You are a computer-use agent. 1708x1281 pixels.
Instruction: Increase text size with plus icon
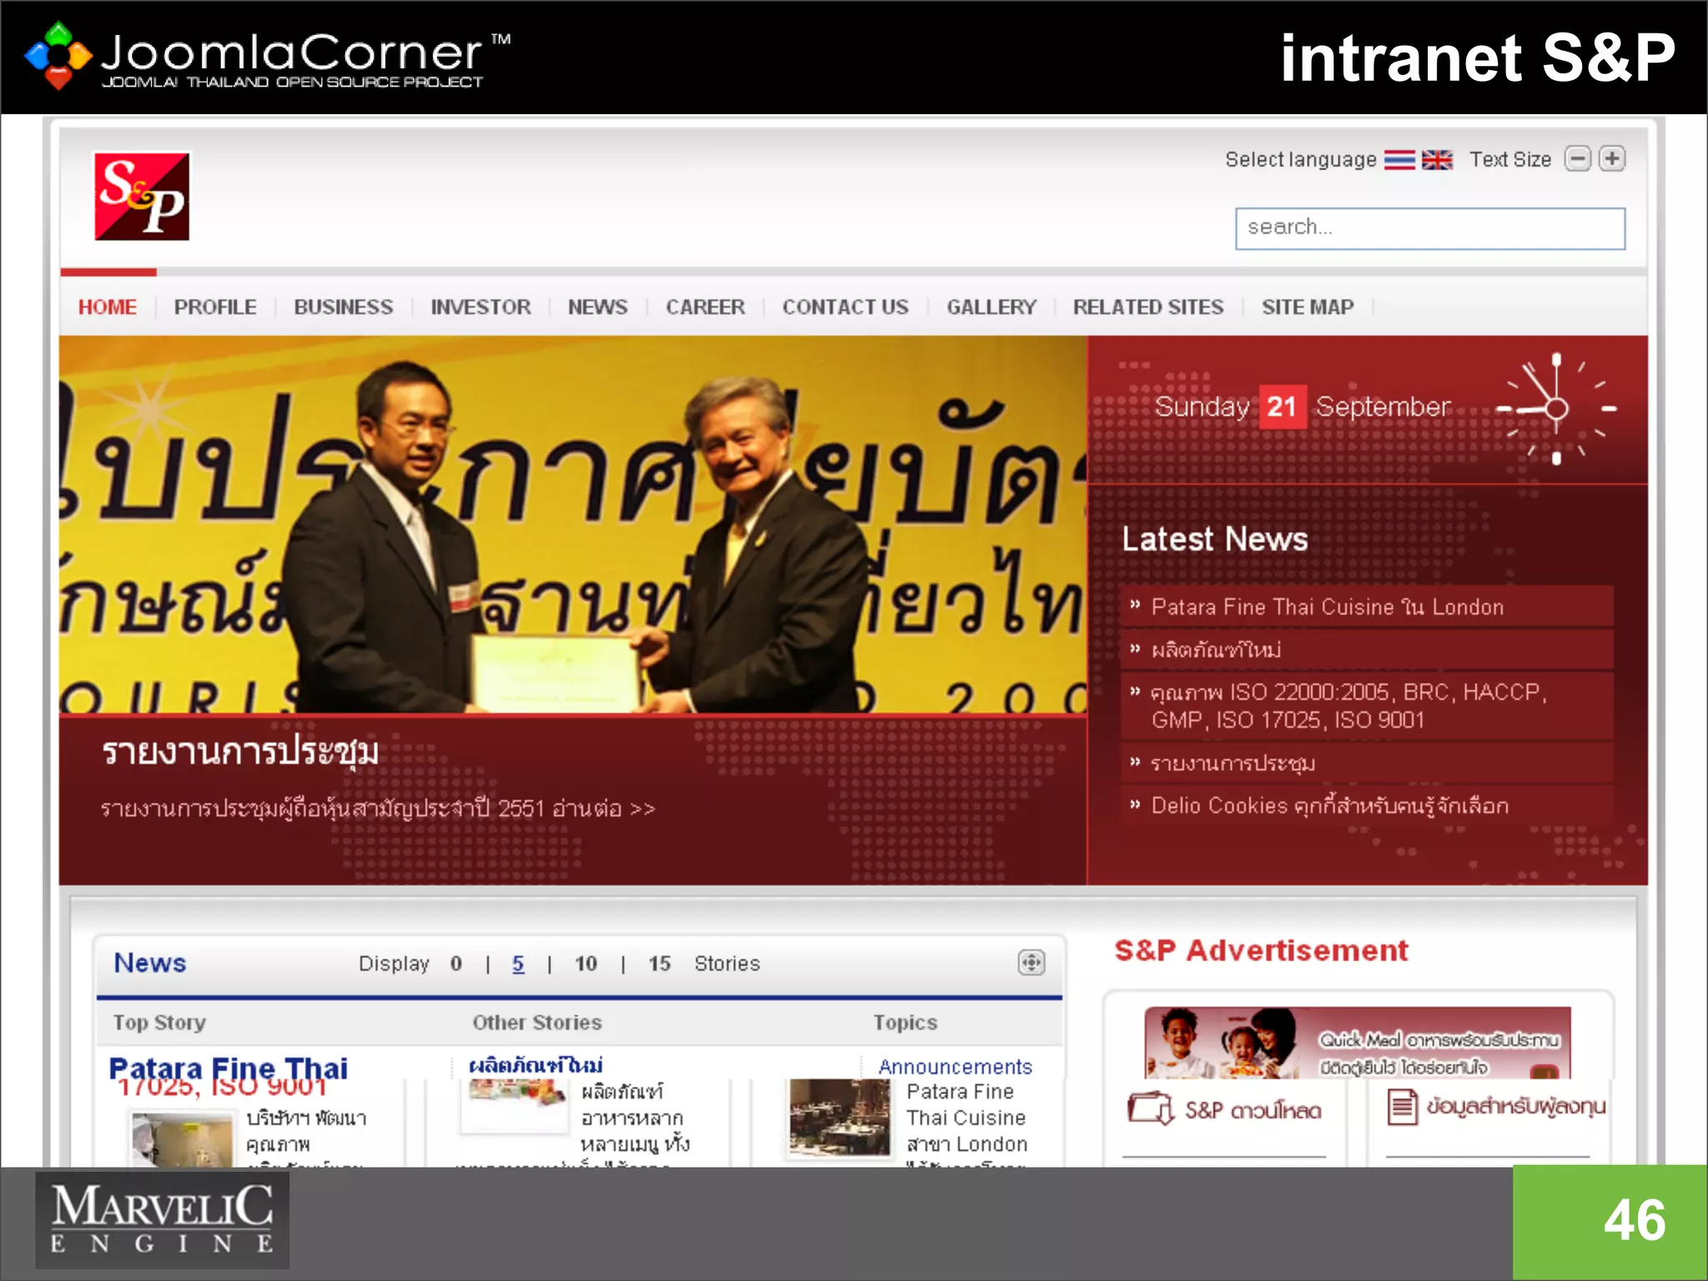click(x=1612, y=158)
